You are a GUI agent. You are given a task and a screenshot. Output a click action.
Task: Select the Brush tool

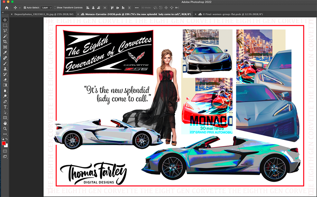click(5, 63)
